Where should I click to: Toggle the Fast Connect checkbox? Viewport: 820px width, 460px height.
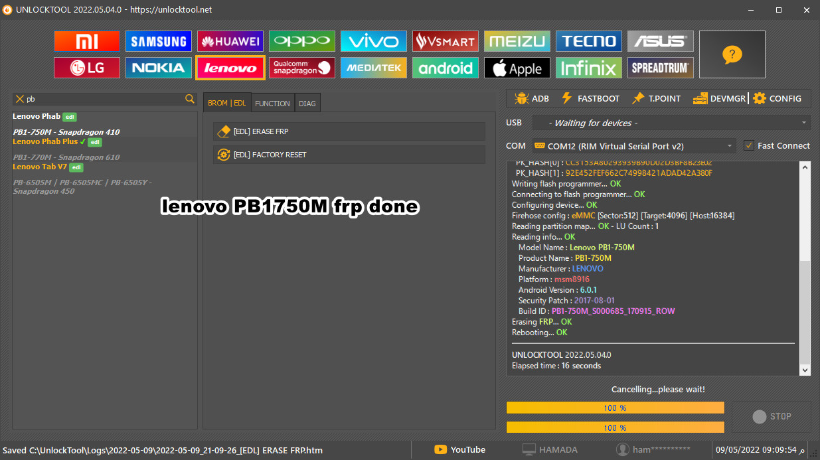[x=749, y=145]
